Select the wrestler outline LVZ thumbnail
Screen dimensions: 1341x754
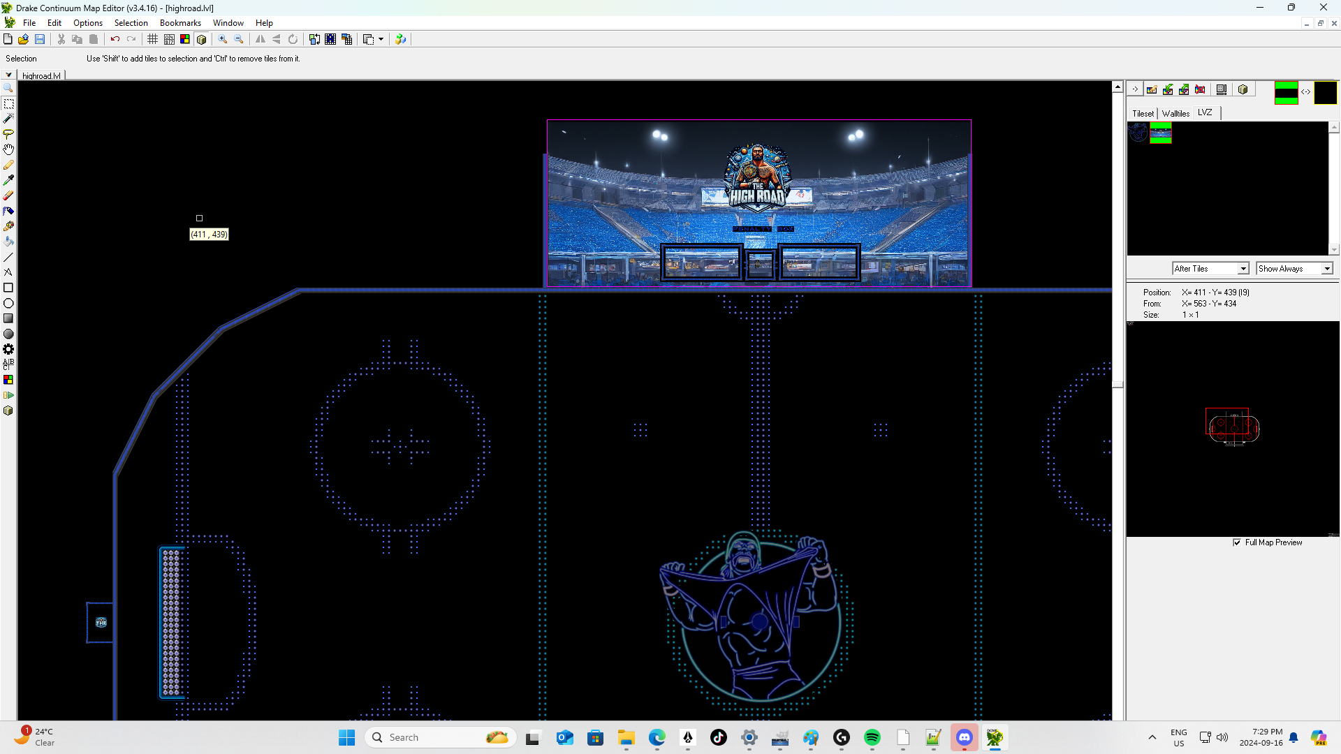point(1138,133)
